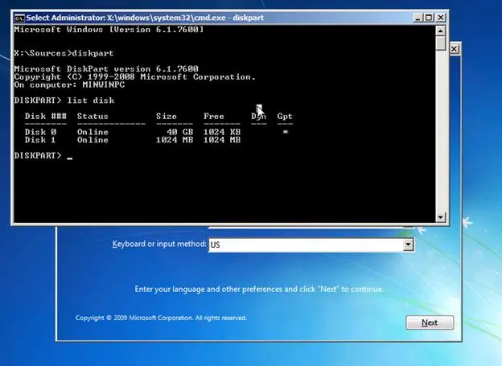
Task: Click the Microsoft copyright text in setup
Action: 161,318
